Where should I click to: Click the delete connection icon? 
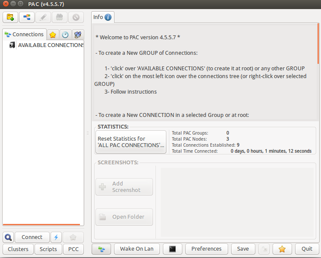point(76,17)
